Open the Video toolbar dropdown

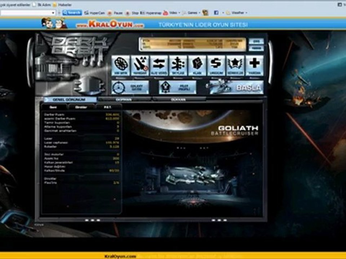pyautogui.click(x=172, y=13)
